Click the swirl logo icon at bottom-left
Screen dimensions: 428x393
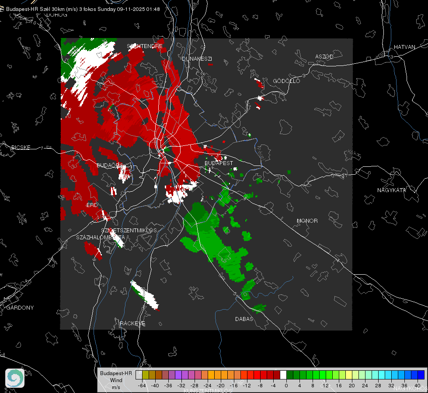[x=15, y=378]
